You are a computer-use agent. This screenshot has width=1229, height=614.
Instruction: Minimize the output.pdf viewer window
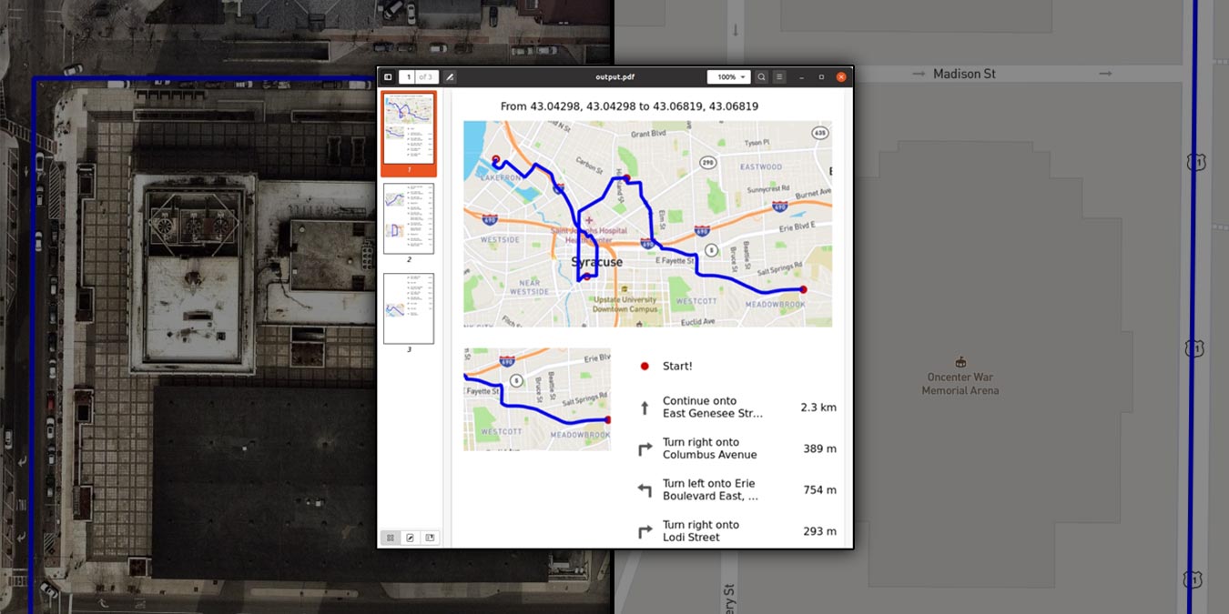tap(801, 76)
